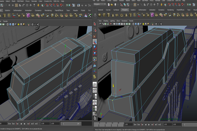This screenshot has width=197, height=131.
Task: Open Select menu in left window
Action: pos(8,1)
